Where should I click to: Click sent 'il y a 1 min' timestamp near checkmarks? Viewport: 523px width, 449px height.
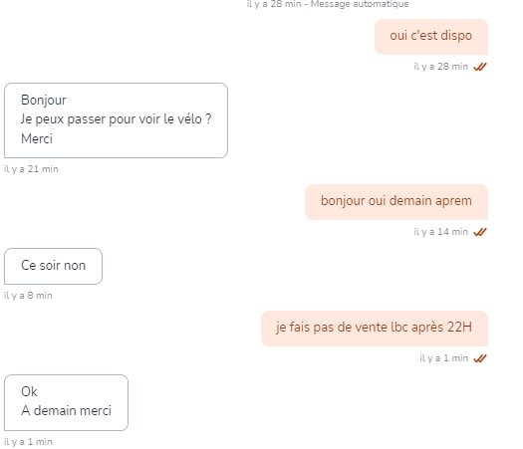[443, 358]
